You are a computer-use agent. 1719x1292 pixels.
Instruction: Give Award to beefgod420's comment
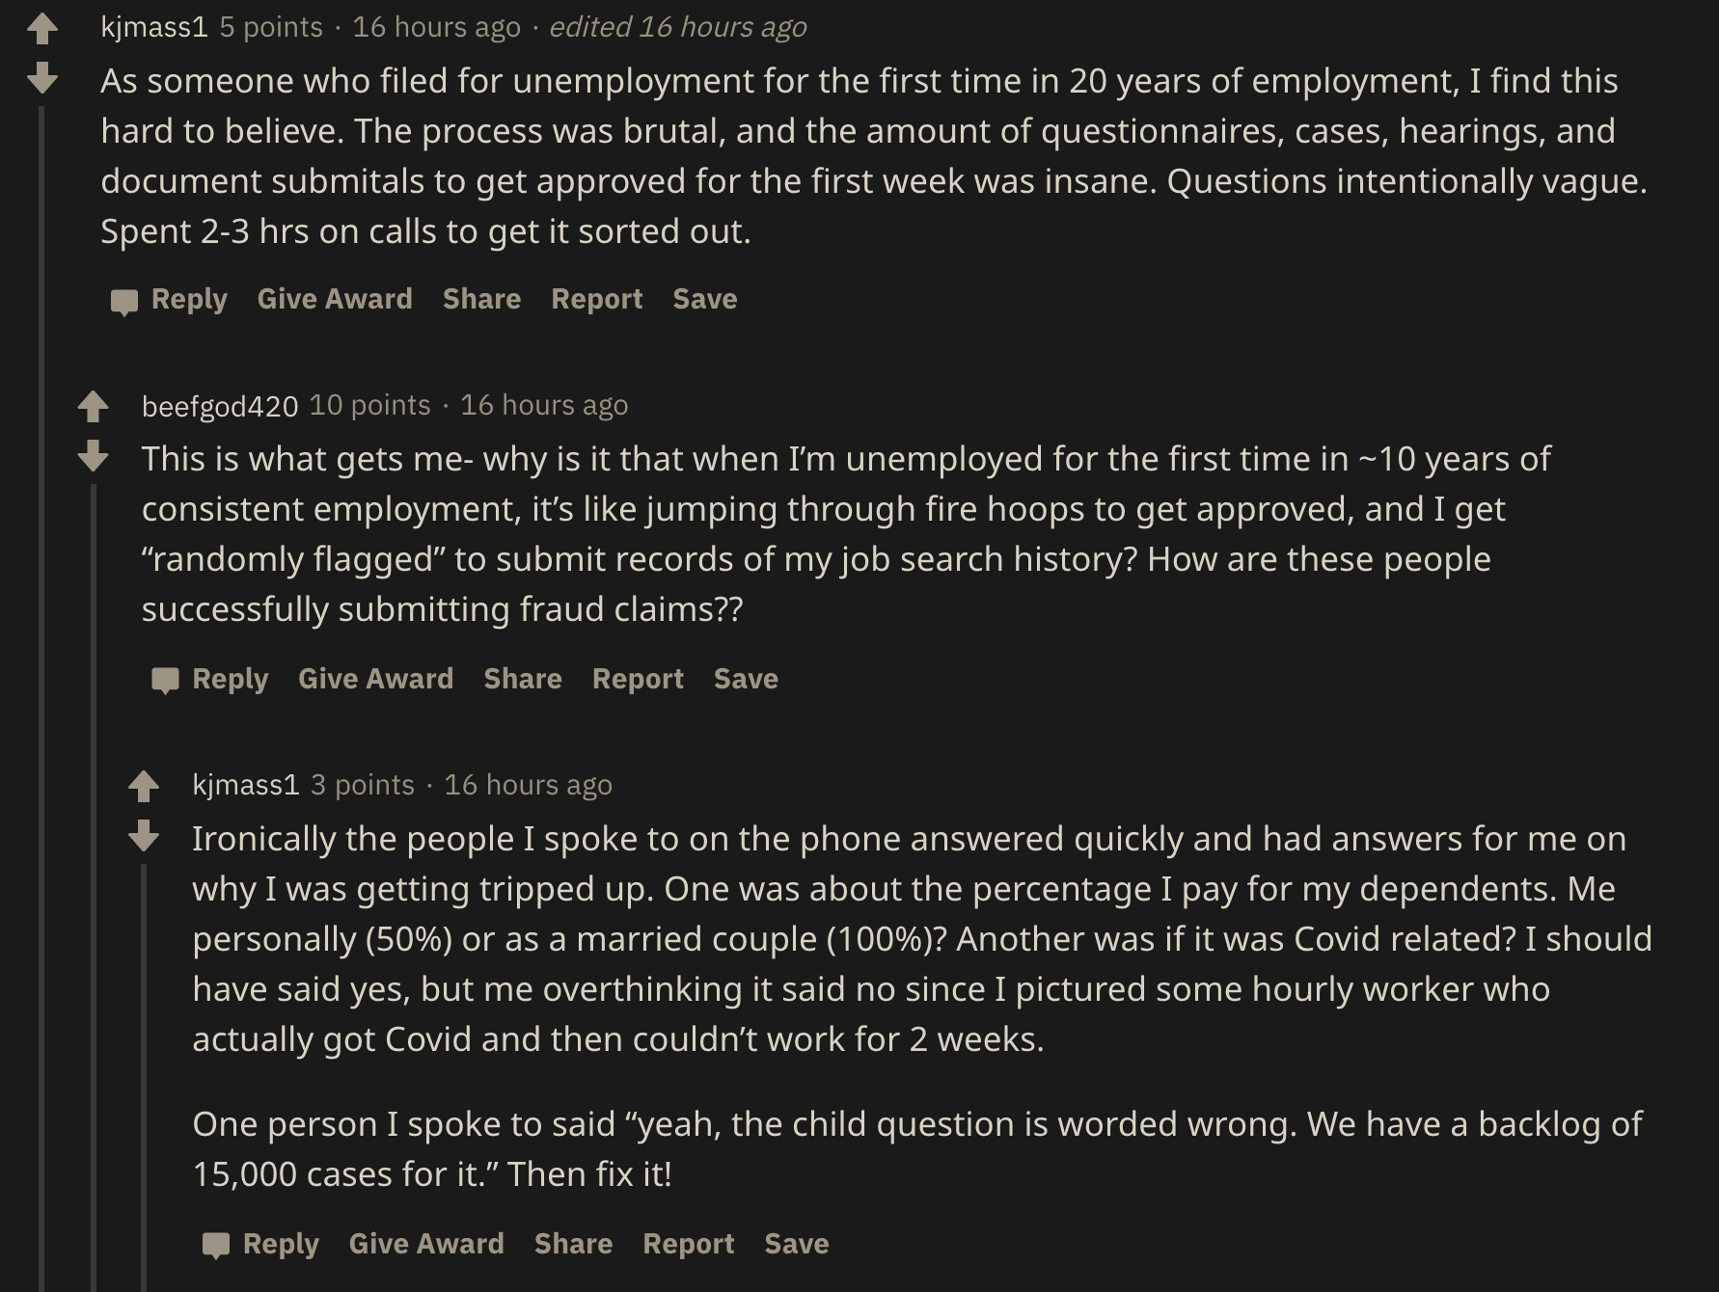click(375, 679)
